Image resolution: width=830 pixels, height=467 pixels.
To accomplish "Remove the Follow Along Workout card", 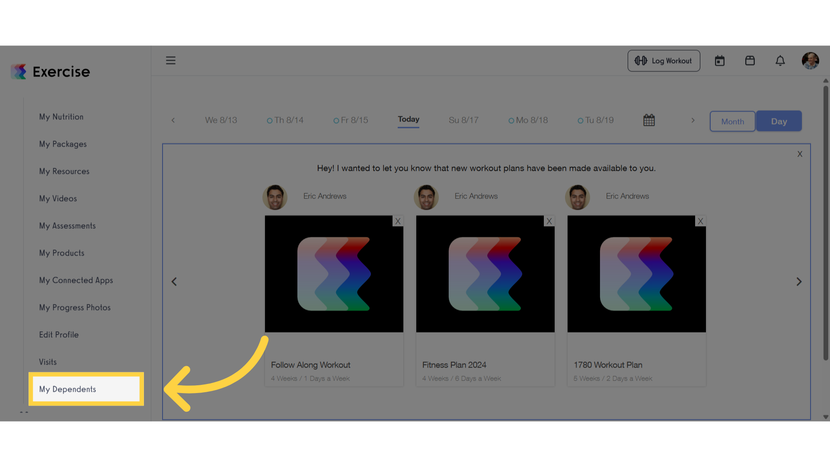I will tap(398, 221).
